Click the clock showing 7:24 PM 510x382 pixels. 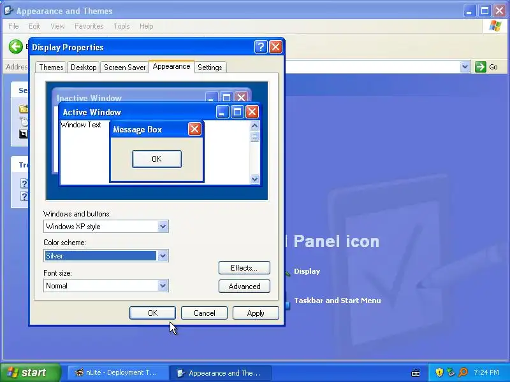click(x=486, y=372)
